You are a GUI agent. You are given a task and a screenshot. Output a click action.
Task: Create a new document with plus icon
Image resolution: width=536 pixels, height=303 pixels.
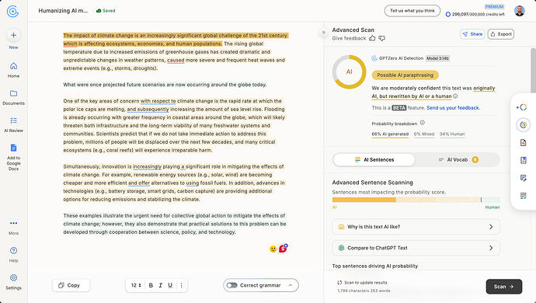coord(13,35)
